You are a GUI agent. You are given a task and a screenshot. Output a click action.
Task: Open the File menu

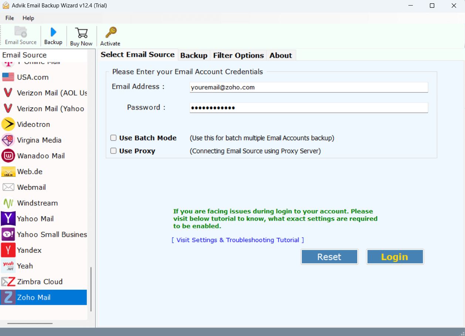[x=10, y=18]
